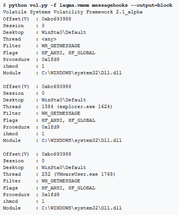Click the third block's Session value 0
The image size is (179, 215).
(x=43, y=161)
